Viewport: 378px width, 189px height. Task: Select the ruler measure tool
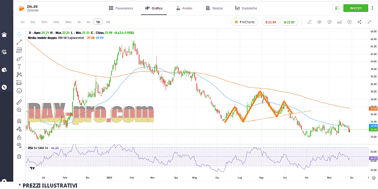[x=19, y=102]
